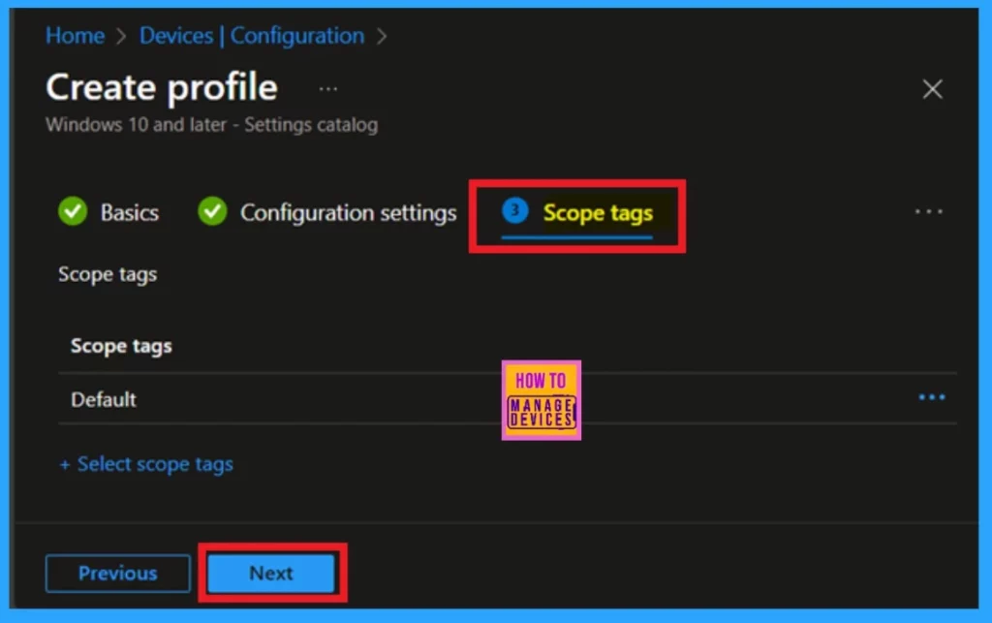Open the options ellipsis on the Default row
The height and width of the screenshot is (623, 992).
pyautogui.click(x=932, y=397)
